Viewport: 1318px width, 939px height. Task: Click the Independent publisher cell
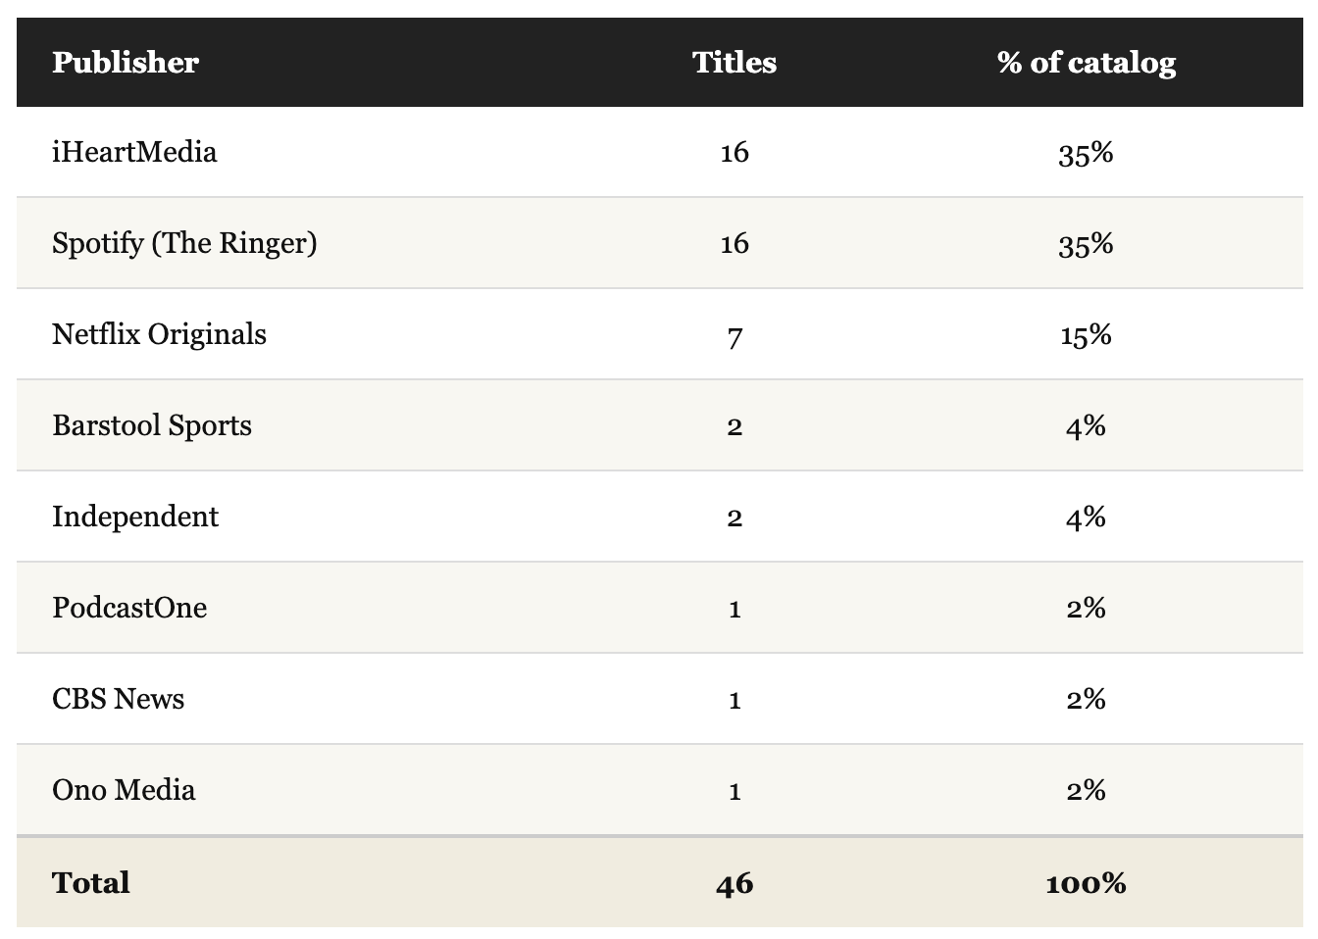pos(135,517)
